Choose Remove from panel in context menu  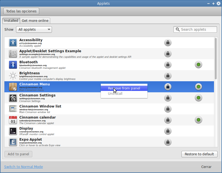(124, 88)
